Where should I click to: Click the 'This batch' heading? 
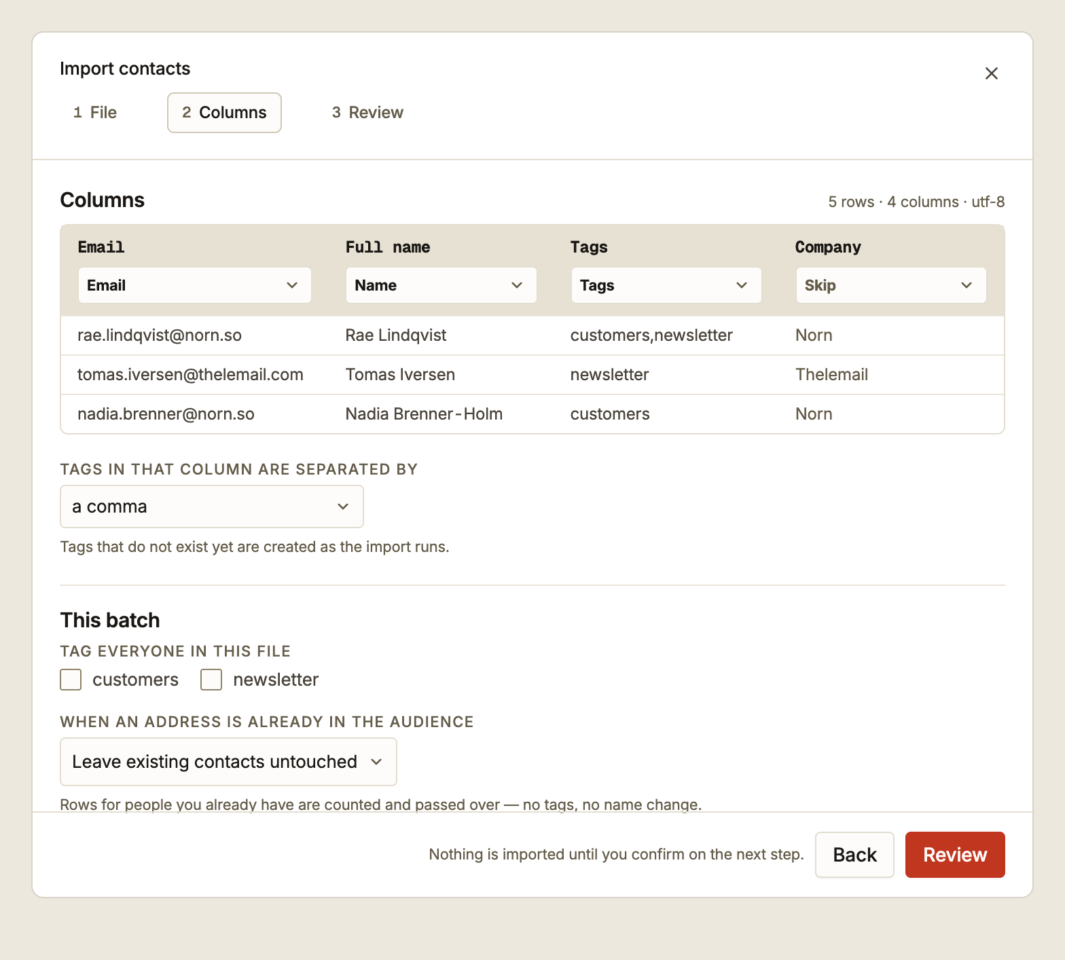(x=110, y=620)
